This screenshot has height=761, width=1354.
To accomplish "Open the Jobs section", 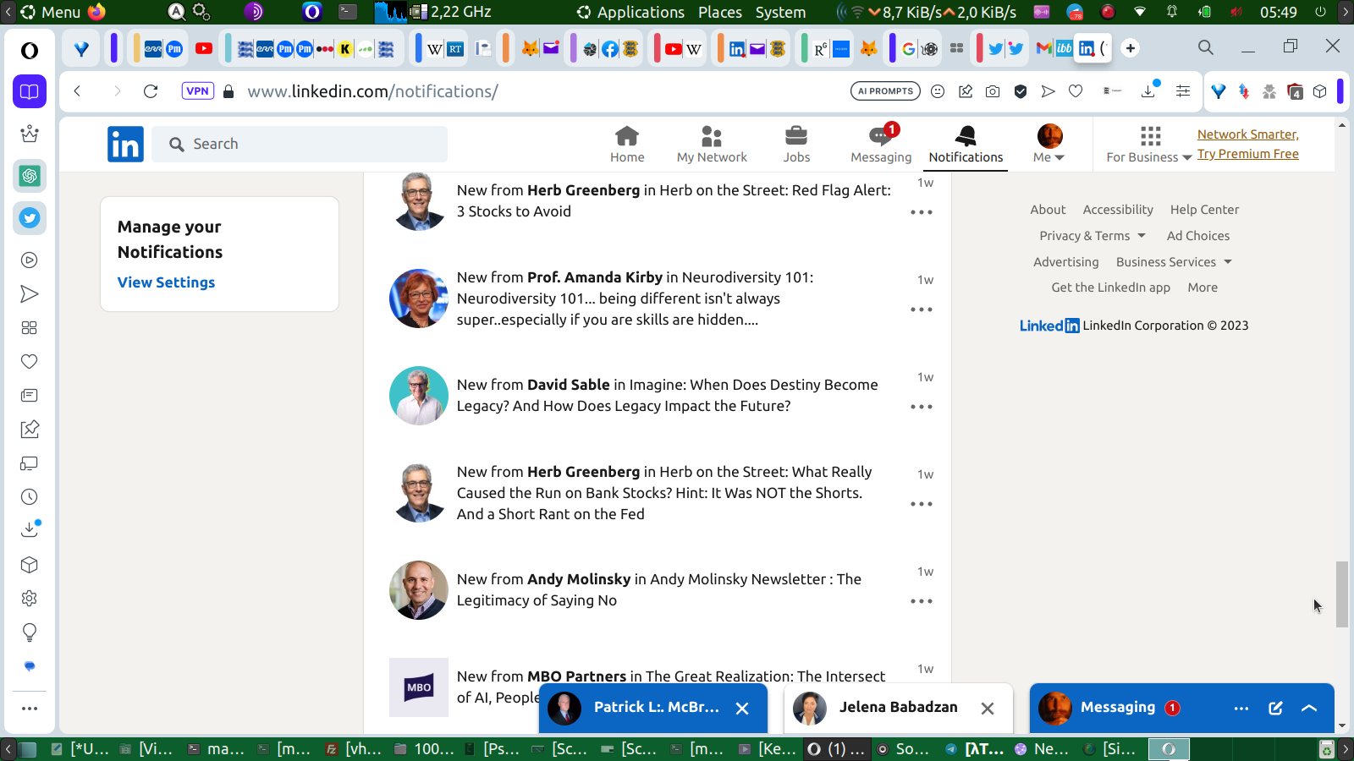I will (796, 145).
